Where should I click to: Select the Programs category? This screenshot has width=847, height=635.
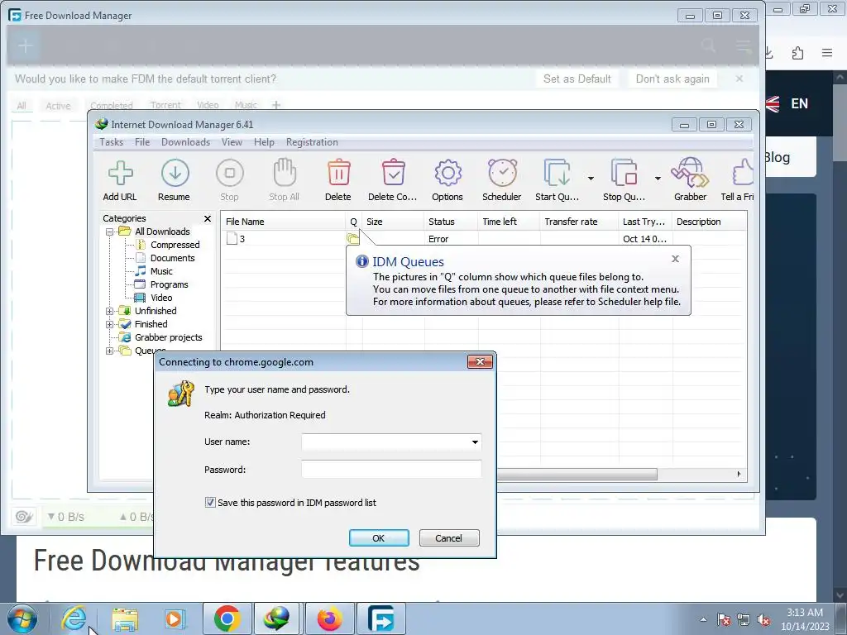[169, 284]
